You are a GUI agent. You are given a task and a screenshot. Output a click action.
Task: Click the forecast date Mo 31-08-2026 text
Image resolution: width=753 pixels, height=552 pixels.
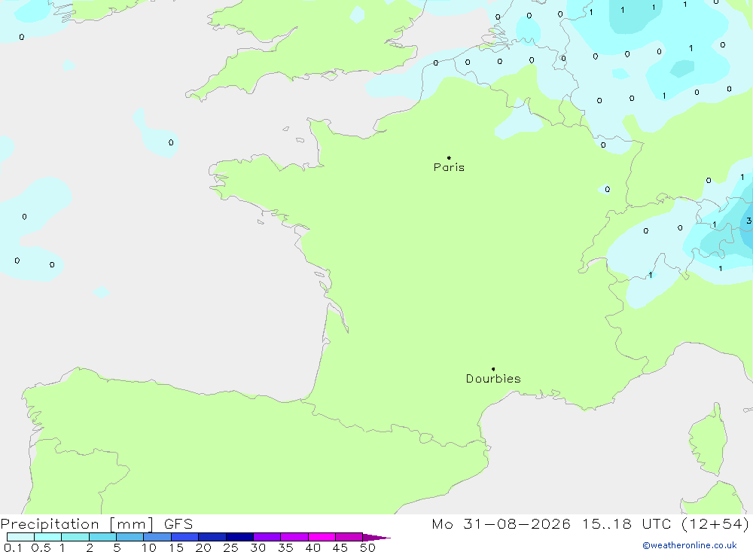pos(501,523)
